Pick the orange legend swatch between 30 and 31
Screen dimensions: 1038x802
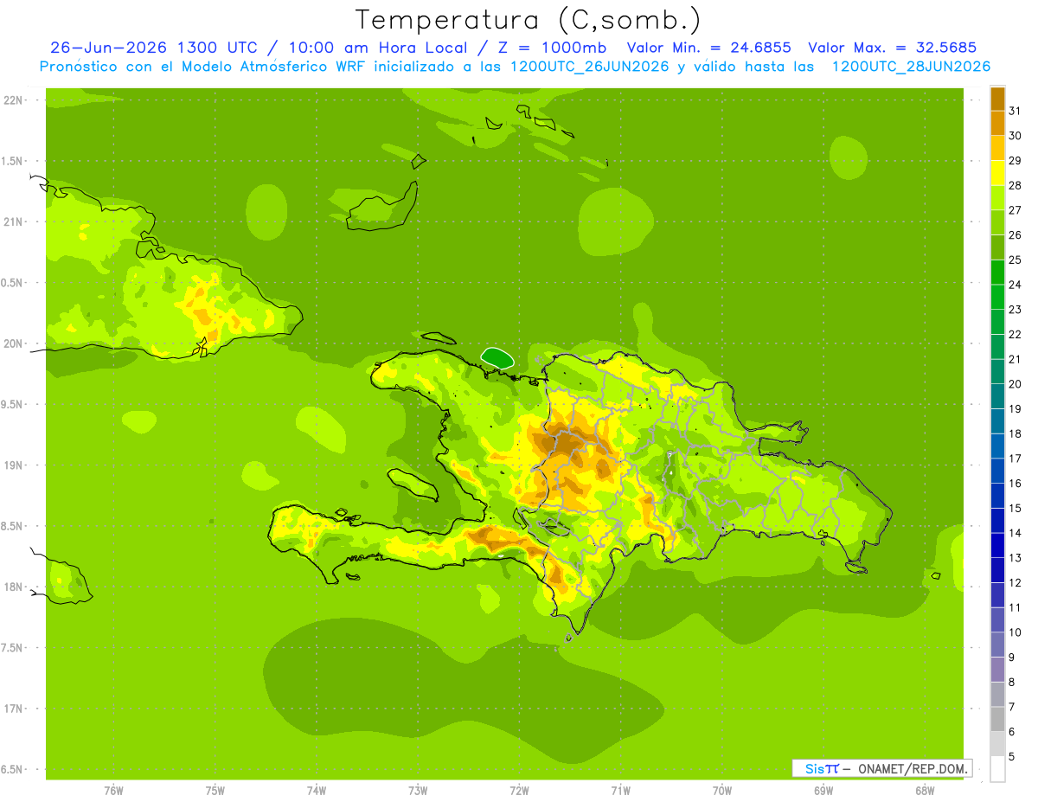pos(997,123)
